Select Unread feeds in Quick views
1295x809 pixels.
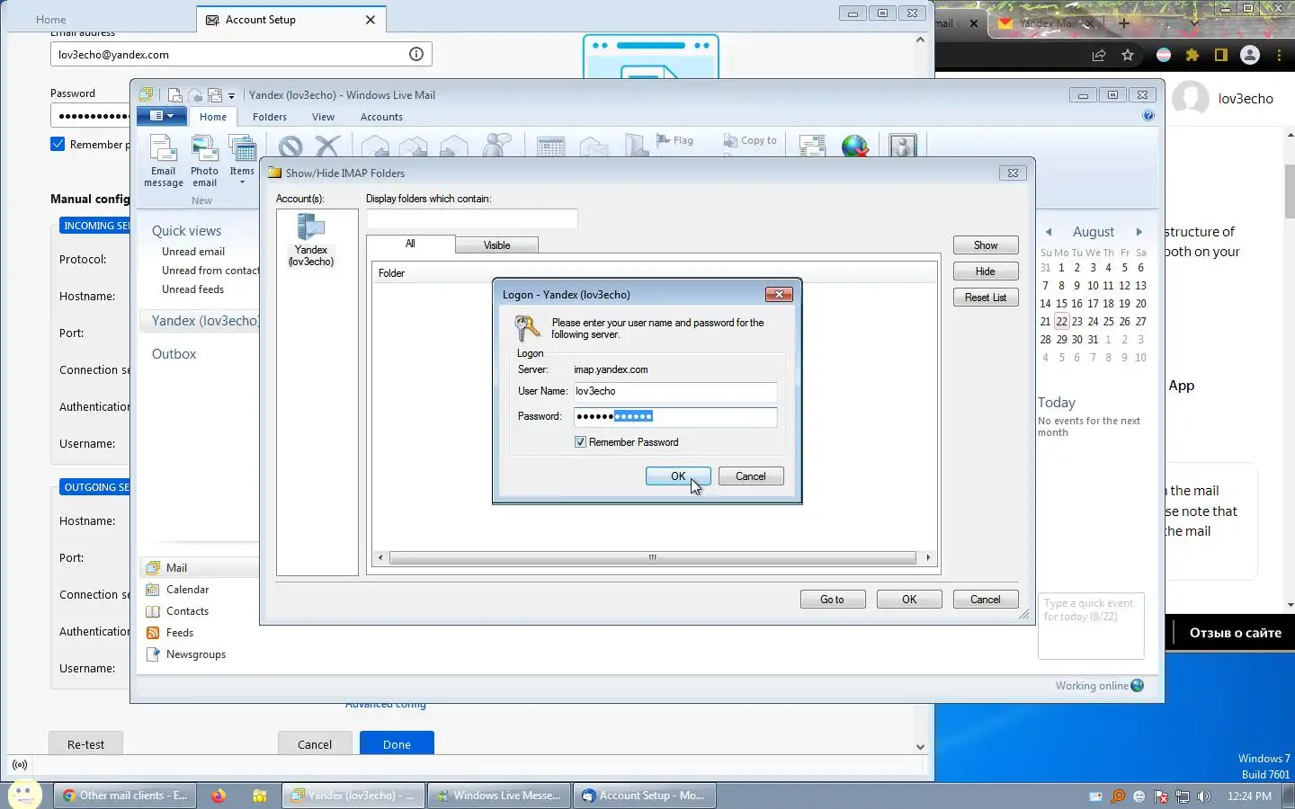click(x=192, y=289)
